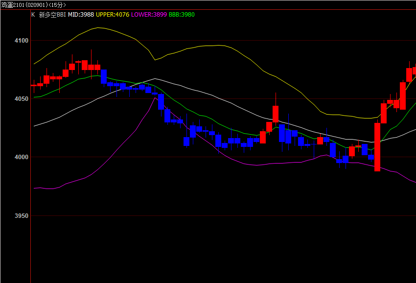416x283 pixels.
Task: Click the 4100 price axis label
Action: tap(21, 41)
